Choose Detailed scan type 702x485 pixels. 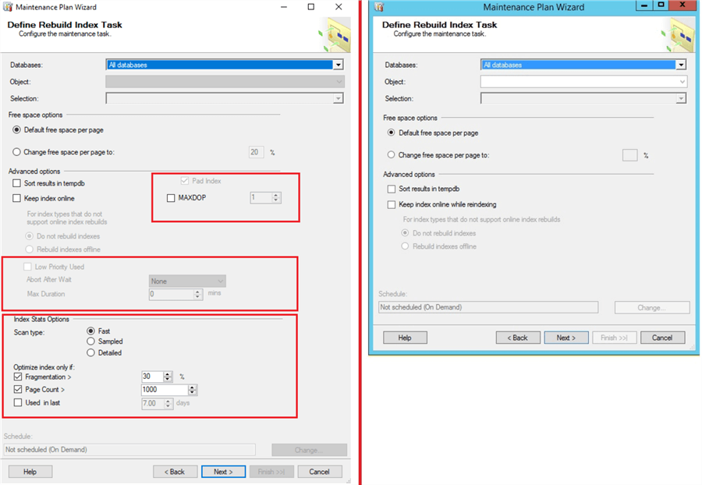point(91,352)
